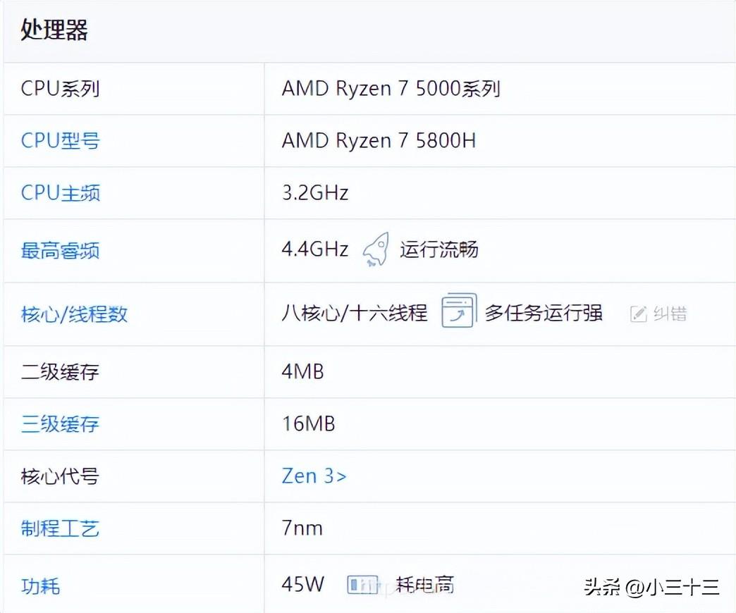Open the 核心/线程数 link

(74, 314)
